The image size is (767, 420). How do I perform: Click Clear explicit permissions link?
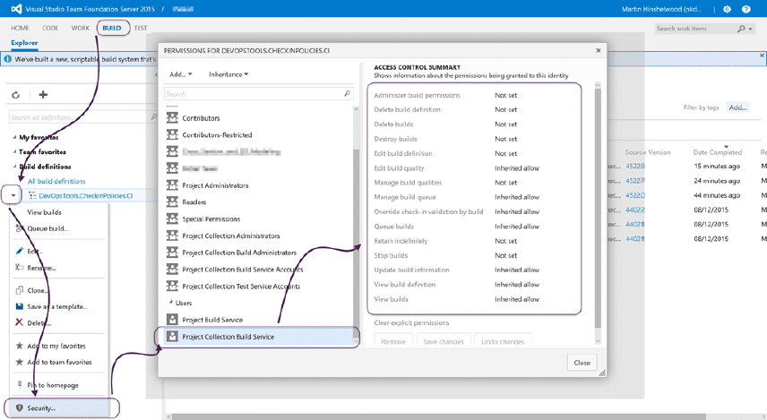(x=411, y=322)
